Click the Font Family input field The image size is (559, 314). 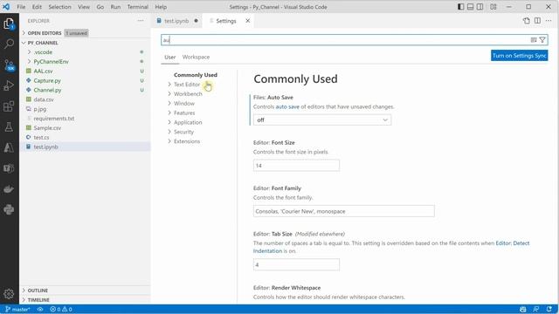[343, 211]
